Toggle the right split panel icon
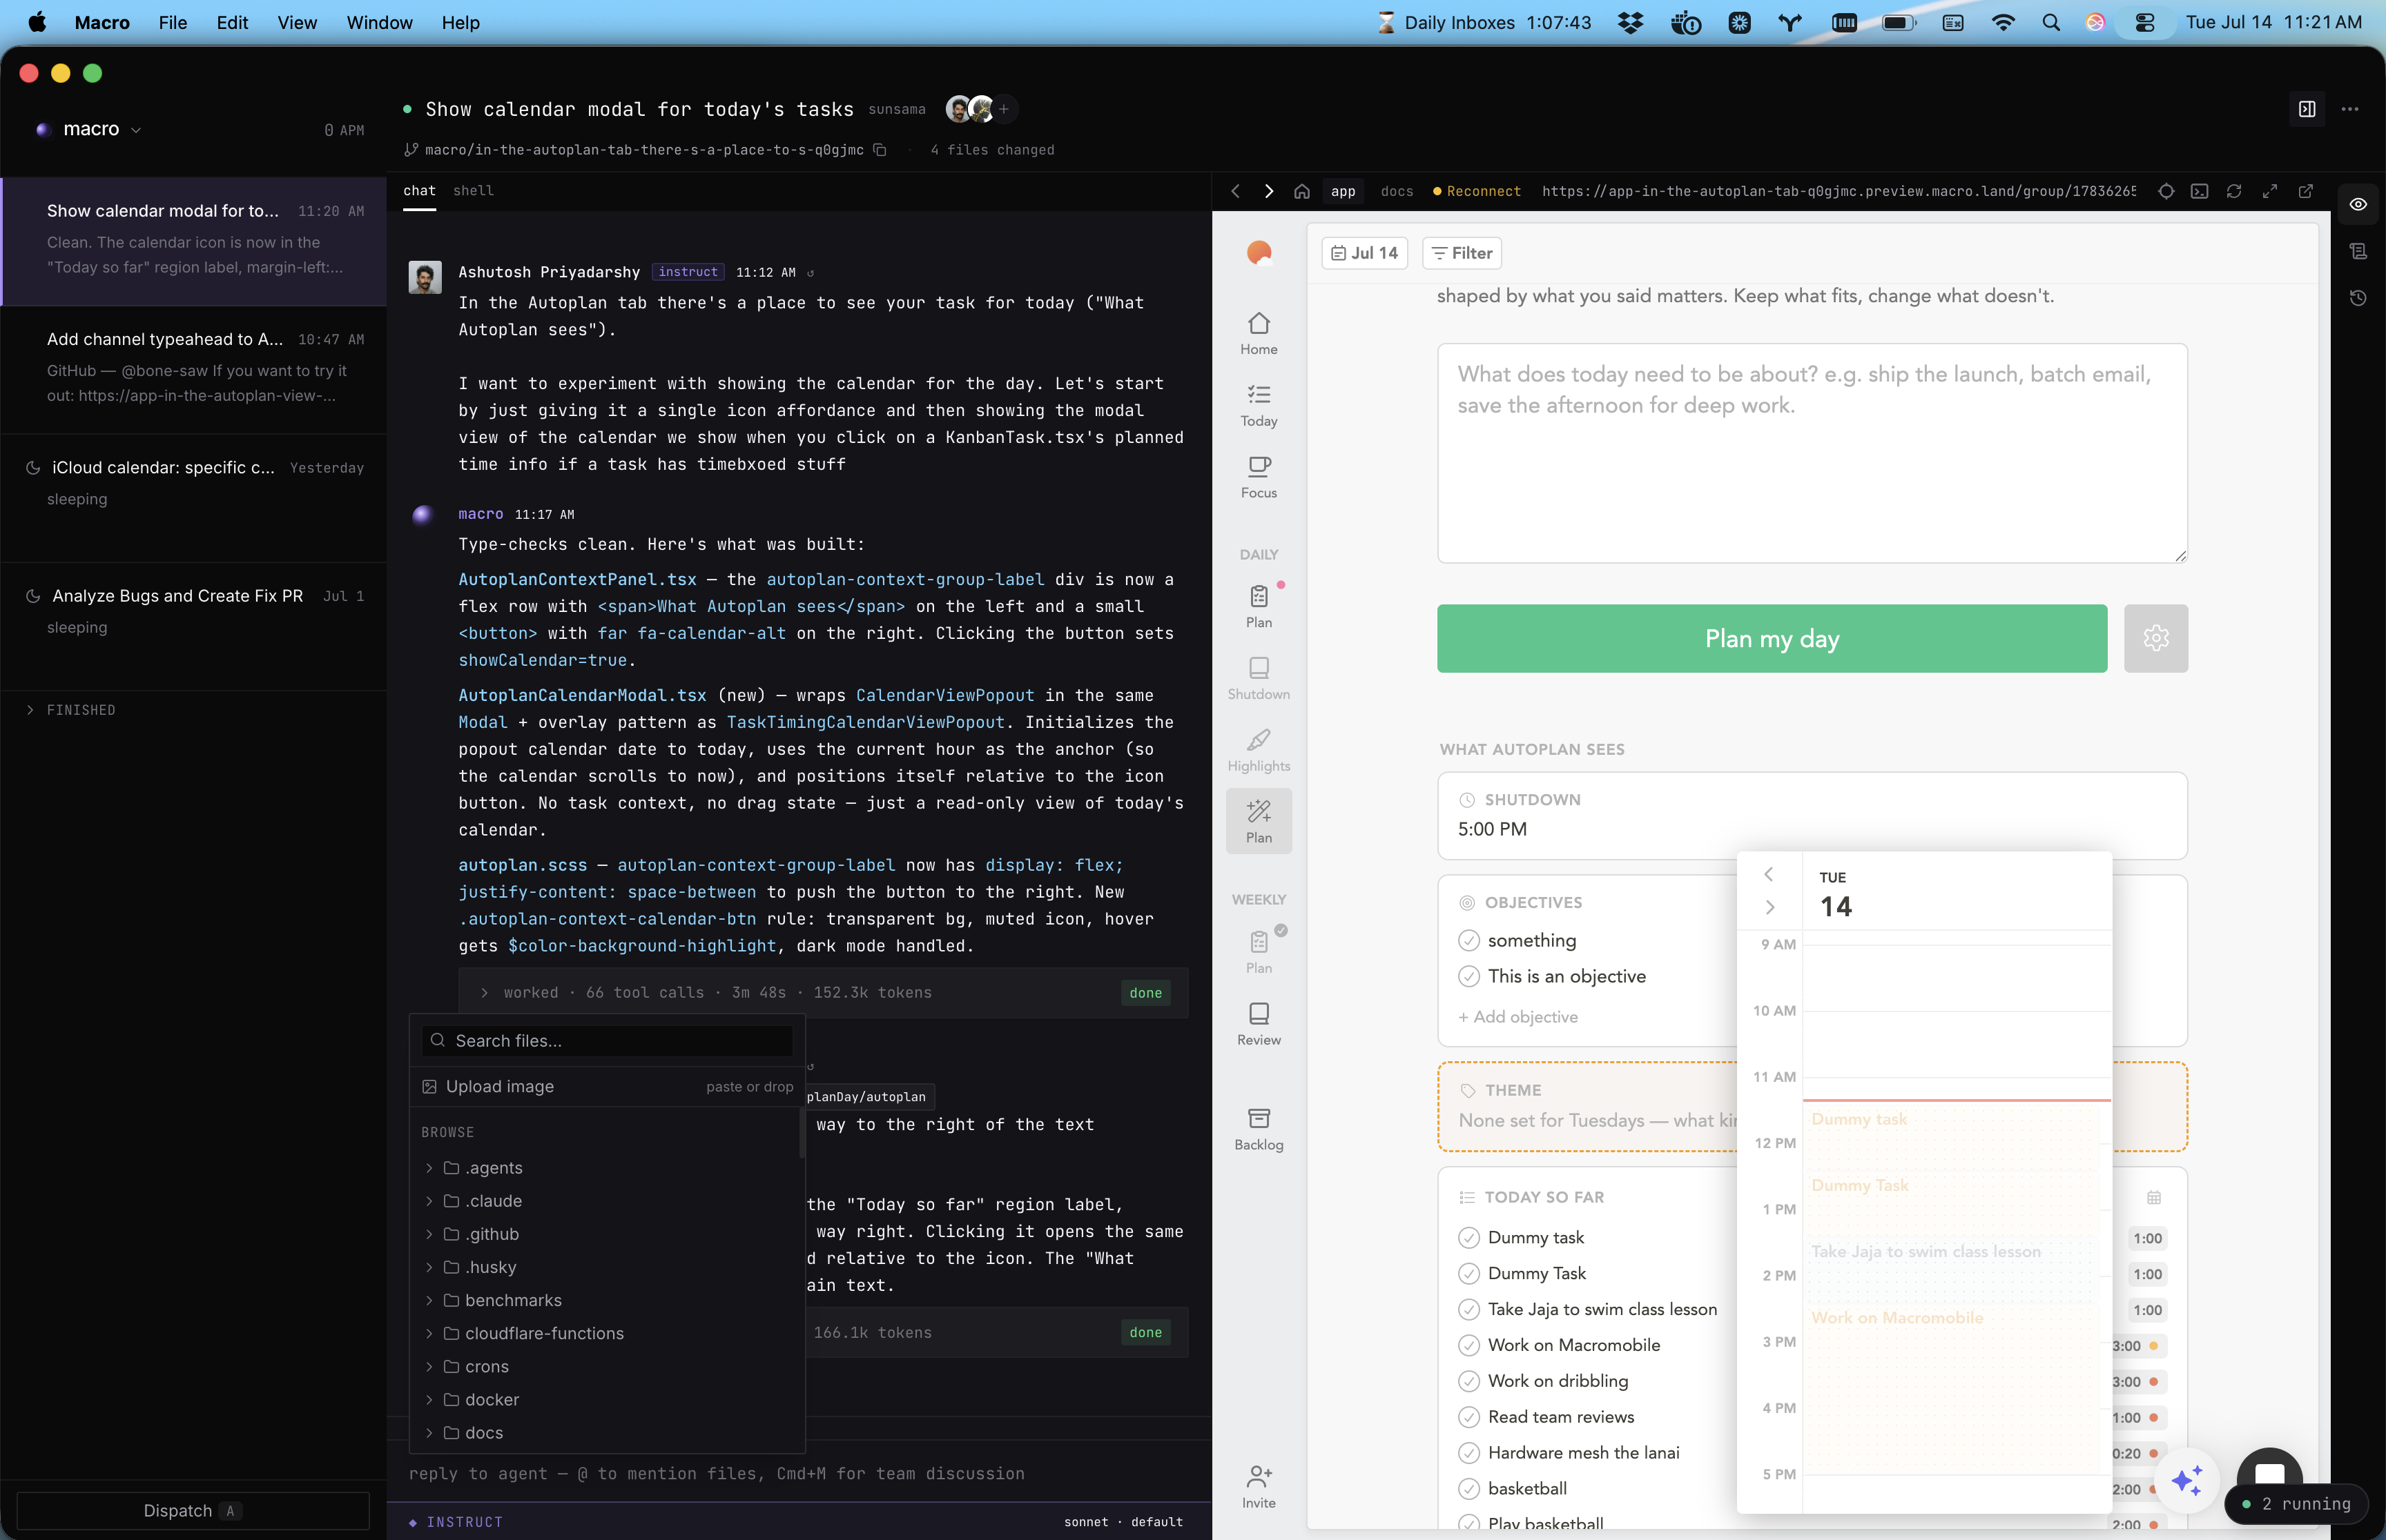The image size is (2386, 1540). click(2307, 109)
